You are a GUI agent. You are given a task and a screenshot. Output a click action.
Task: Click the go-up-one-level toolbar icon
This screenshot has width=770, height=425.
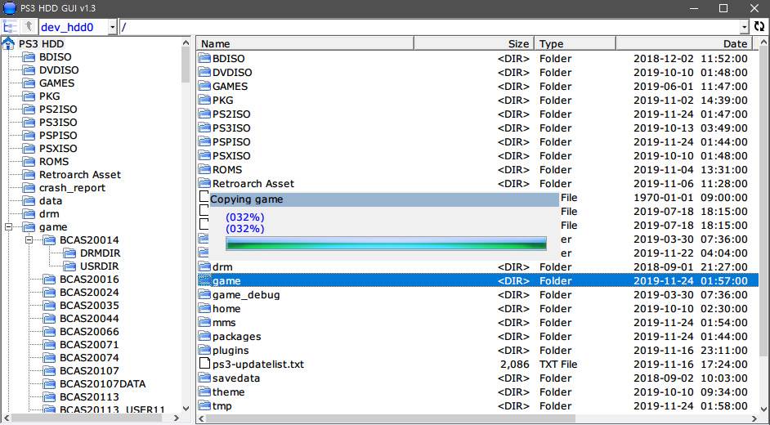point(29,26)
